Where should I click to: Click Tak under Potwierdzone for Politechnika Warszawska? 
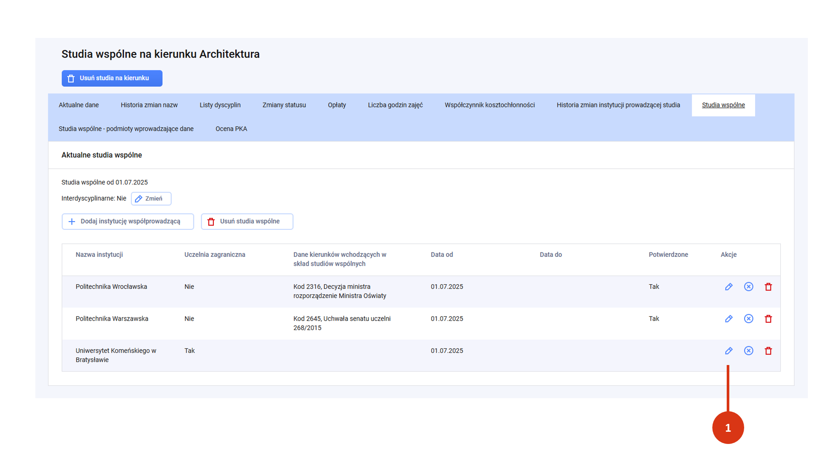pyautogui.click(x=654, y=319)
